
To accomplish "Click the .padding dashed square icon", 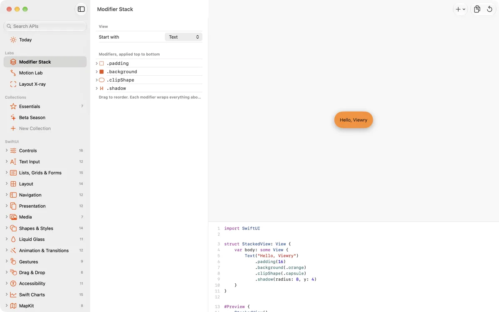I will 101,63.
